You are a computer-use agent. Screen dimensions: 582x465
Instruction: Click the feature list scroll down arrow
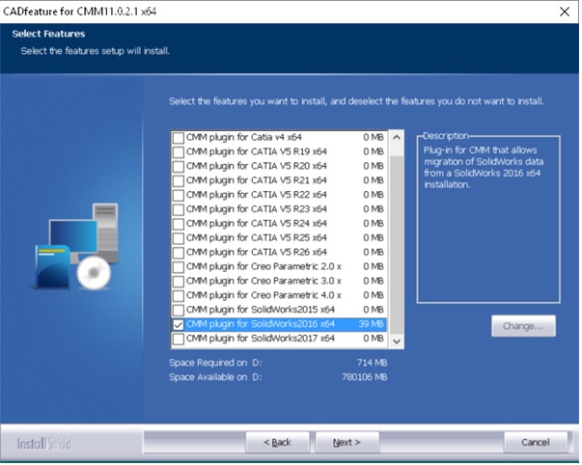(397, 342)
